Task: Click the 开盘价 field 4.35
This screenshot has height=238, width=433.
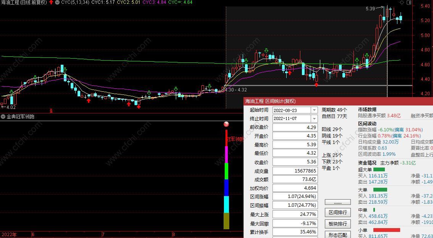Action: pyautogui.click(x=295, y=136)
